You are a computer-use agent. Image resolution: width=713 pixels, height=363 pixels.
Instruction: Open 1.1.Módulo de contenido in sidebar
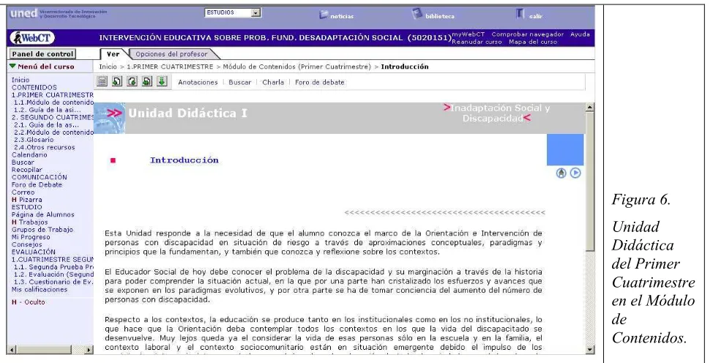click(x=53, y=102)
